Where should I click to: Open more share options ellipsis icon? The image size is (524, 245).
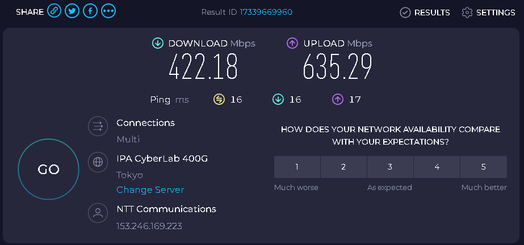108,11
